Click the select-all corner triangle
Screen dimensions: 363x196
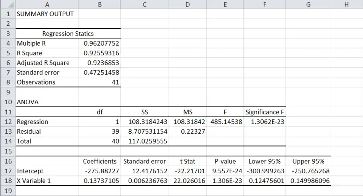pos(8,5)
